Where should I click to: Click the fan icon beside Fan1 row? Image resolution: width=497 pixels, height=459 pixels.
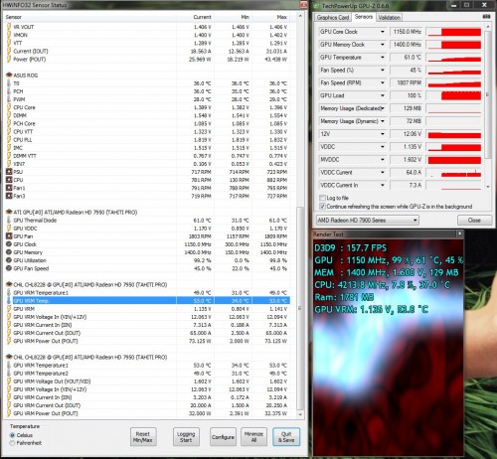(9, 188)
